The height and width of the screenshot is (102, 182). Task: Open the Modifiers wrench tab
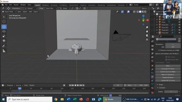point(152,69)
